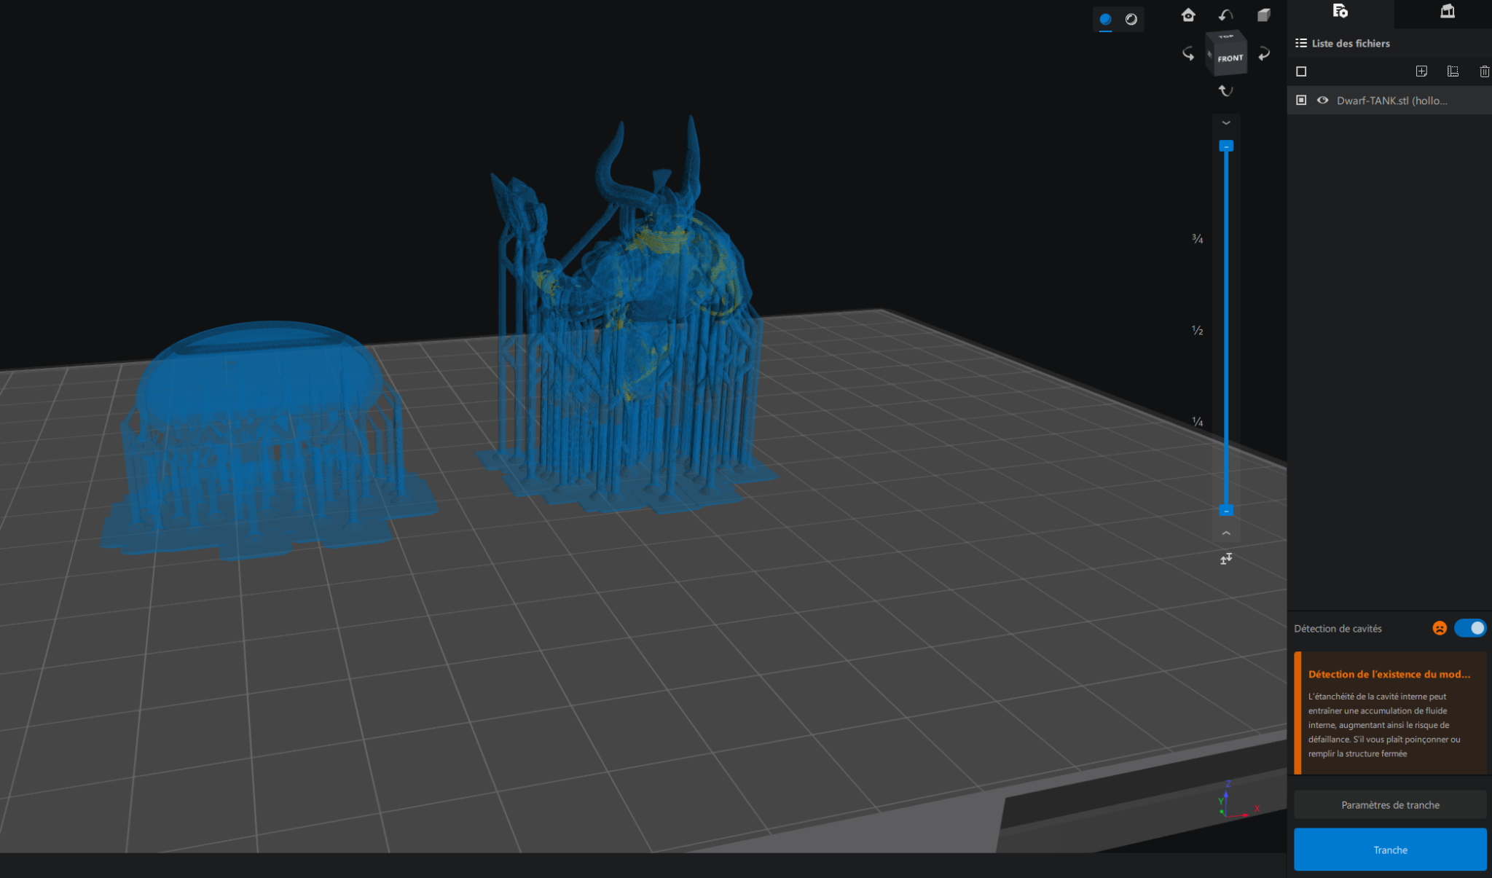Image resolution: width=1492 pixels, height=878 pixels.
Task: Turn off Détection de cavités switch
Action: 1470,628
